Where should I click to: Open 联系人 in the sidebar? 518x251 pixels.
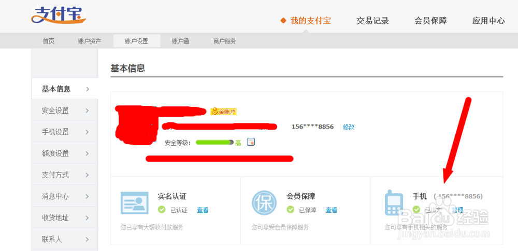pyautogui.click(x=65, y=239)
